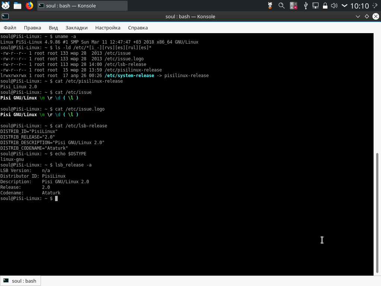Click the DISTRIB_RELEASE="2.0" line
Image resolution: width=381 pixels, height=286 pixels.
tap(28, 137)
